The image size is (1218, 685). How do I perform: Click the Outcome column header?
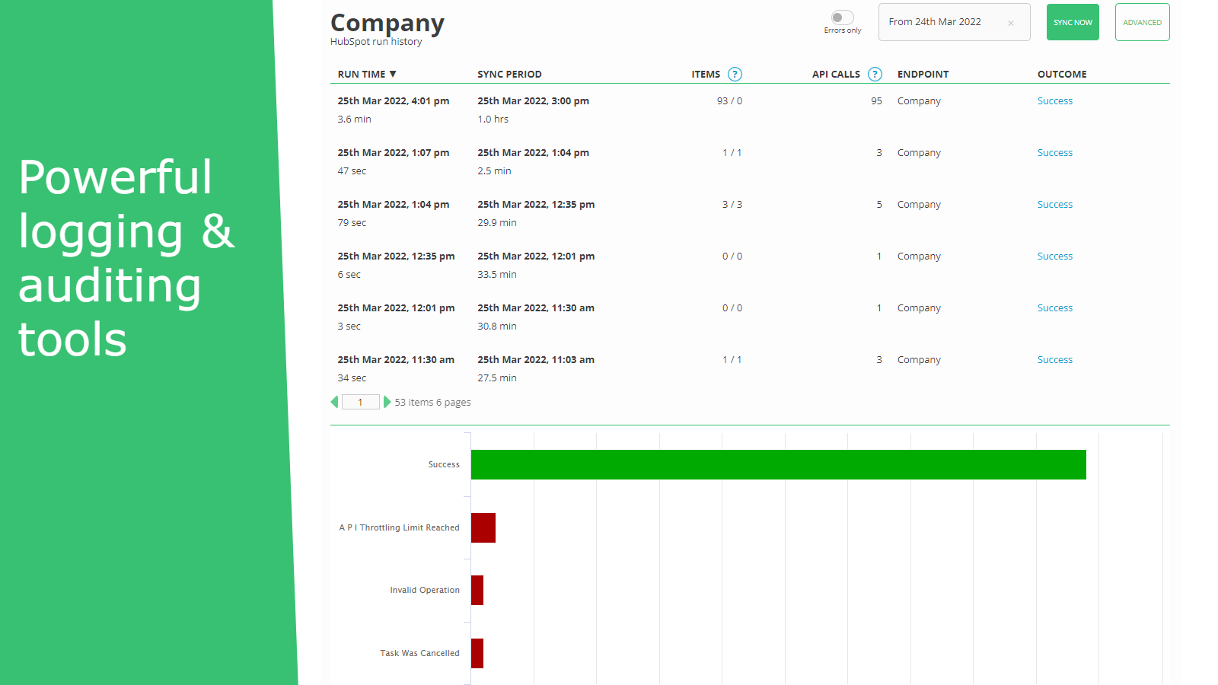pos(1061,75)
